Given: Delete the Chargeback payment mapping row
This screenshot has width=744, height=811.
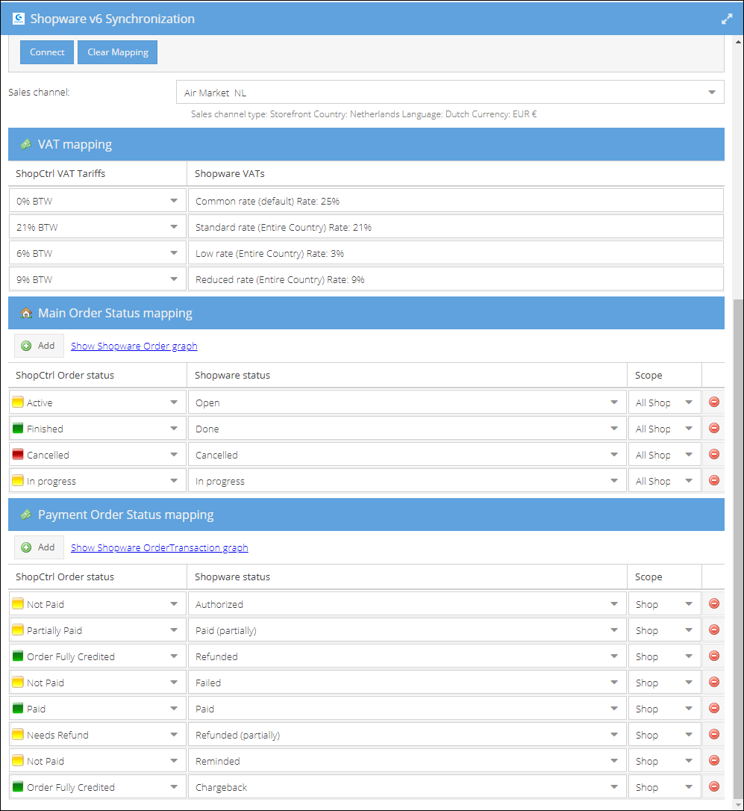Looking at the screenshot, I should (x=713, y=786).
